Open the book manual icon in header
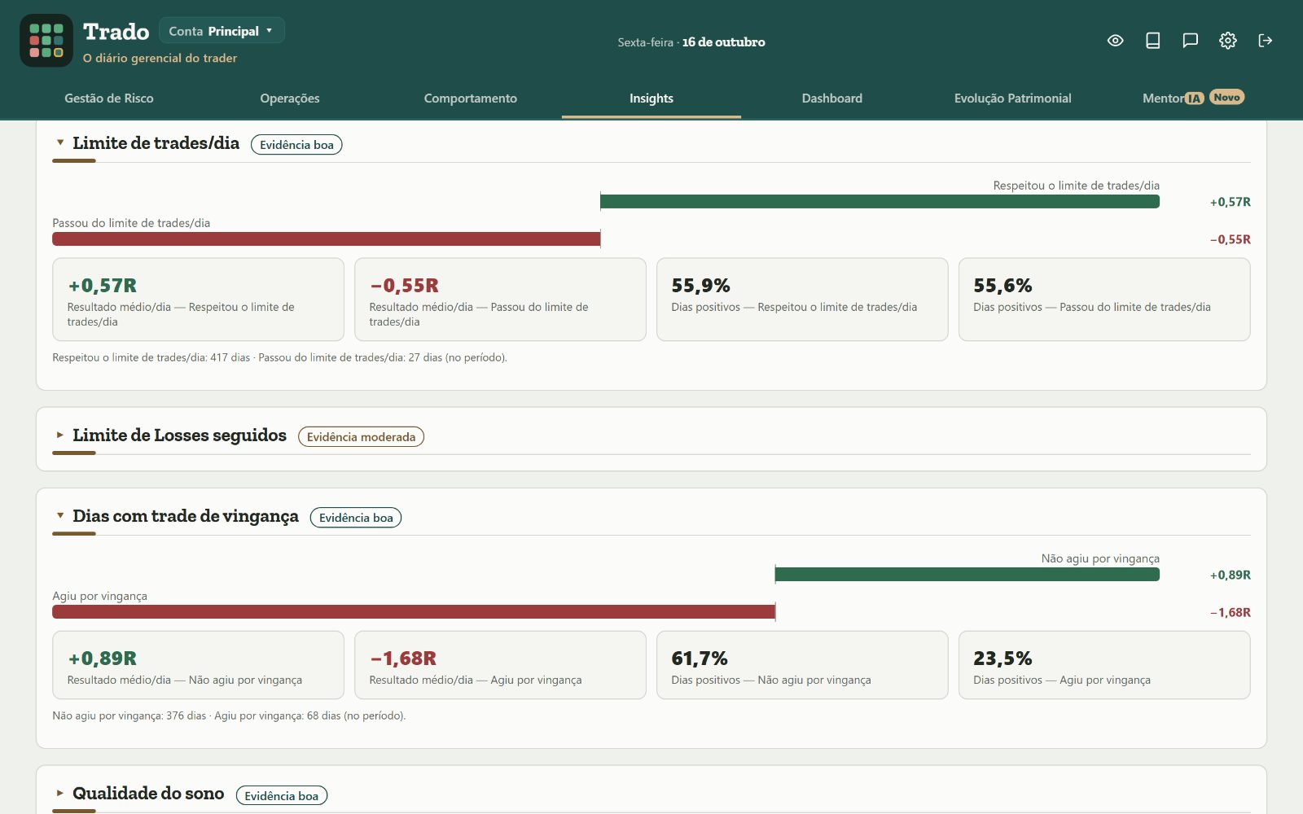Screen dimensions: 1303x814 1153,41
